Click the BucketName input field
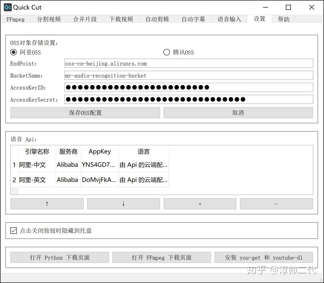This screenshot has width=324, height=283. [188, 75]
